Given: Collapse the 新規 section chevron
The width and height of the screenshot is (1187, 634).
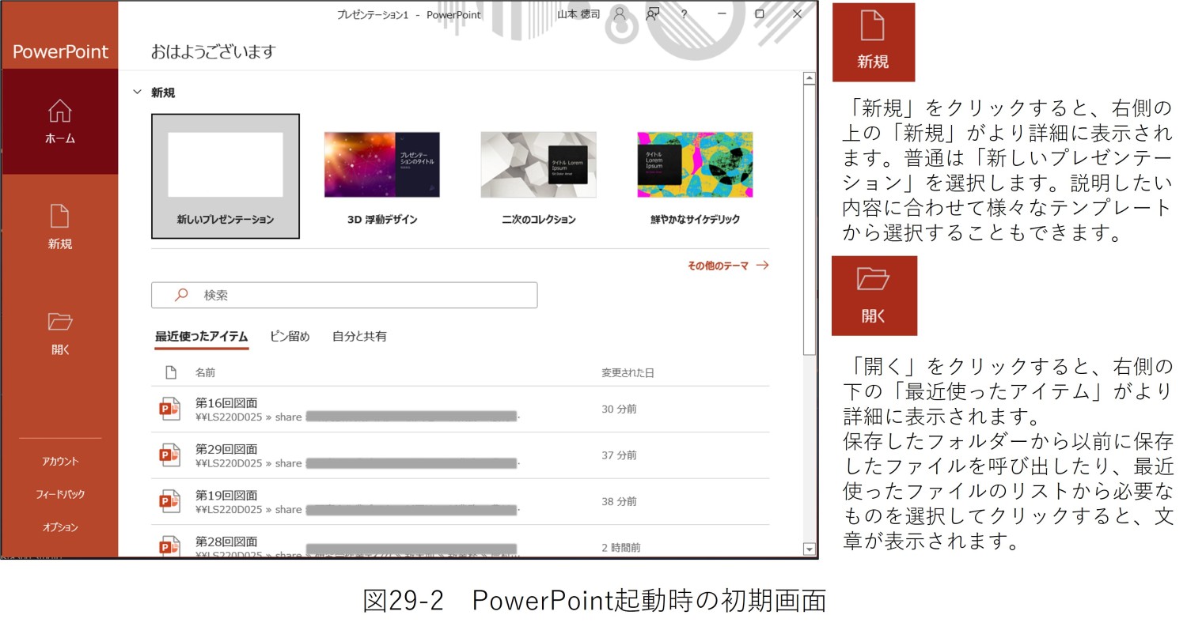Looking at the screenshot, I should [x=137, y=92].
